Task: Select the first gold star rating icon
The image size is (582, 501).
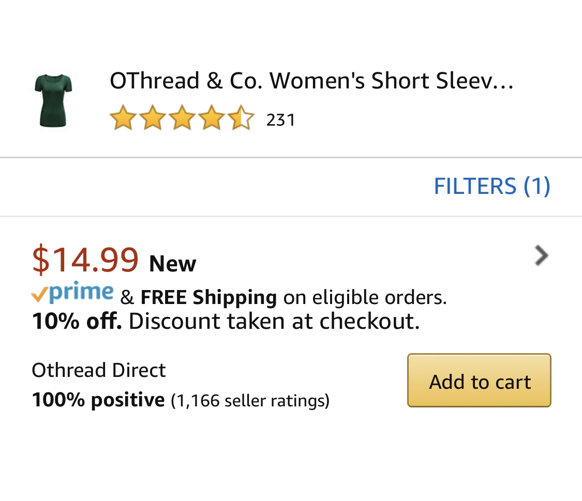Action: click(x=123, y=118)
